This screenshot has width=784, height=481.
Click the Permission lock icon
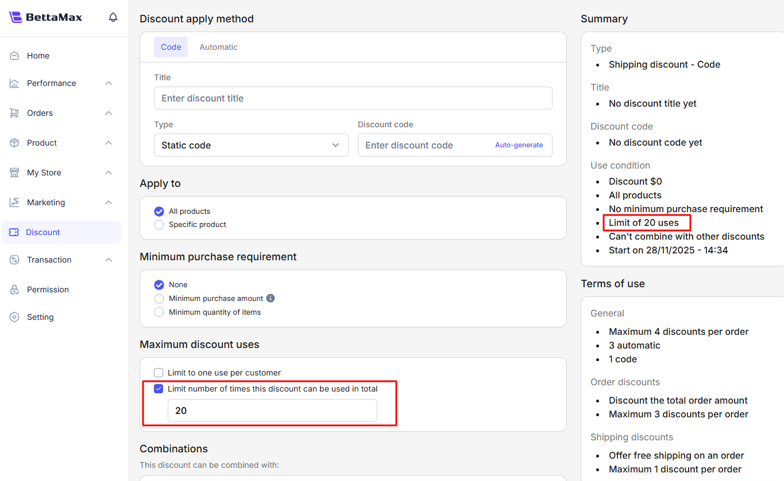pyautogui.click(x=14, y=290)
